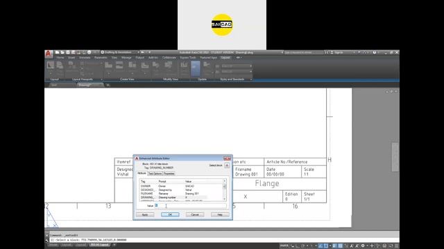Toggle the PAPER space button in status bar
The width and height of the screenshot is (444, 249).
pyautogui.click(x=284, y=246)
